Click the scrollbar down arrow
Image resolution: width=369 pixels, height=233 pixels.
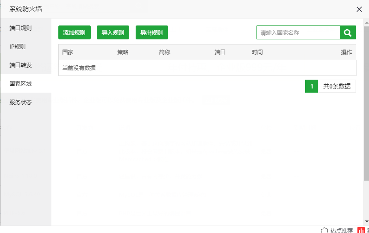click(366, 221)
